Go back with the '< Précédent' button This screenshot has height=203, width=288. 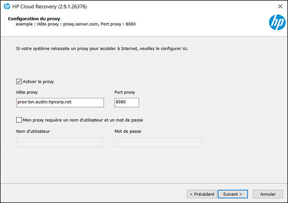click(x=202, y=194)
